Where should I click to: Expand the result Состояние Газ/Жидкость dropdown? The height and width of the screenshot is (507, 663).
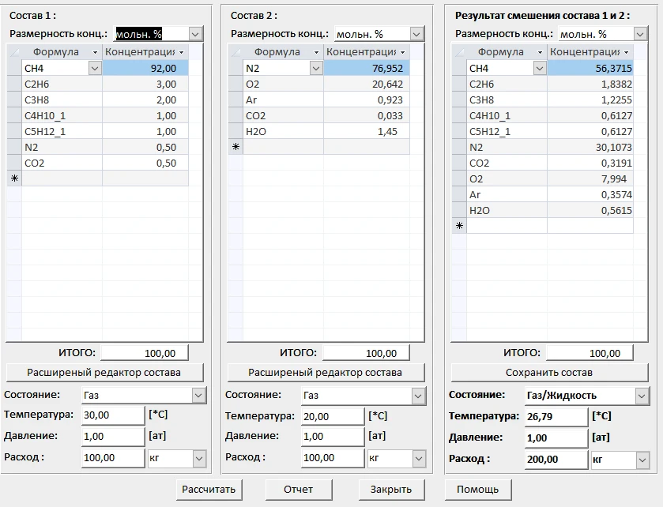pyautogui.click(x=641, y=396)
